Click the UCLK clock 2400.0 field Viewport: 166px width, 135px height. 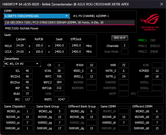pos(59,52)
